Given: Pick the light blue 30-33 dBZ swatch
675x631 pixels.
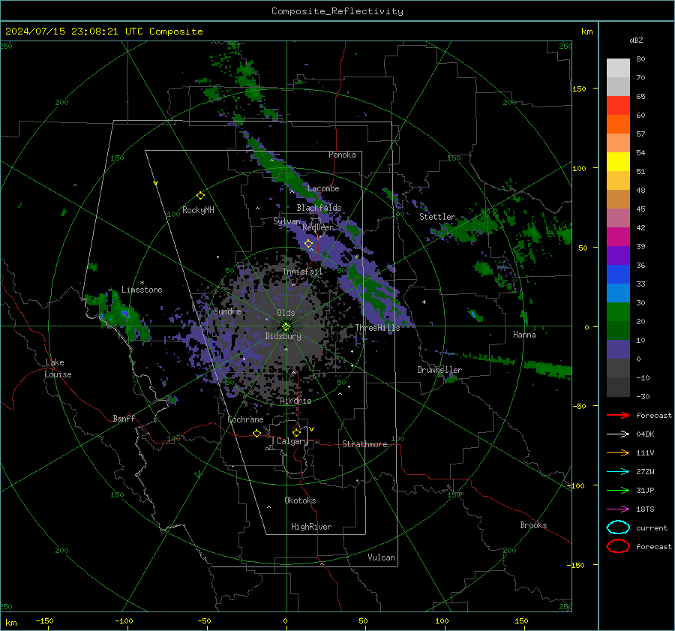Looking at the screenshot, I should point(618,293).
